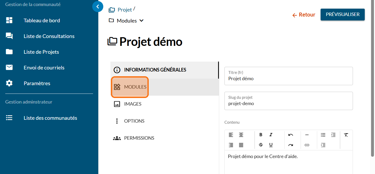375x174 pixels.
Task: Expand the Modules breadcrumb dropdown
Action: (141, 21)
